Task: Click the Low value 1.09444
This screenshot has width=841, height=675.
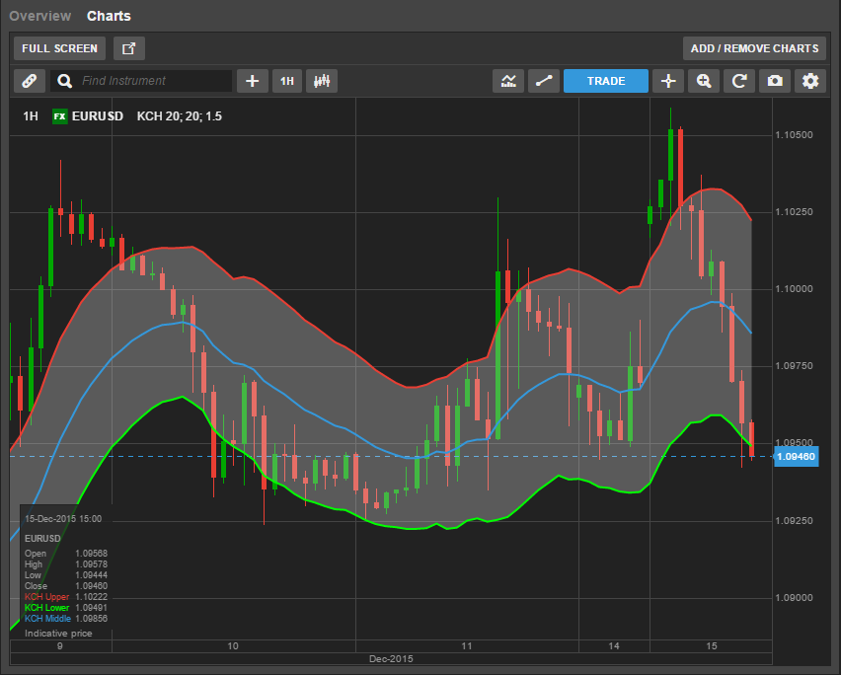Action: (x=91, y=574)
